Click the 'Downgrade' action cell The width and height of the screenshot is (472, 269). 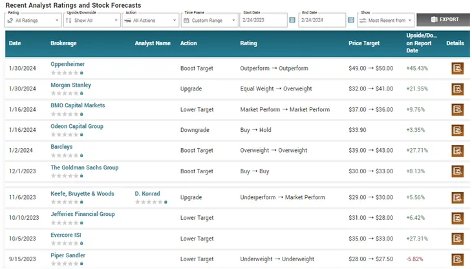[x=195, y=130]
